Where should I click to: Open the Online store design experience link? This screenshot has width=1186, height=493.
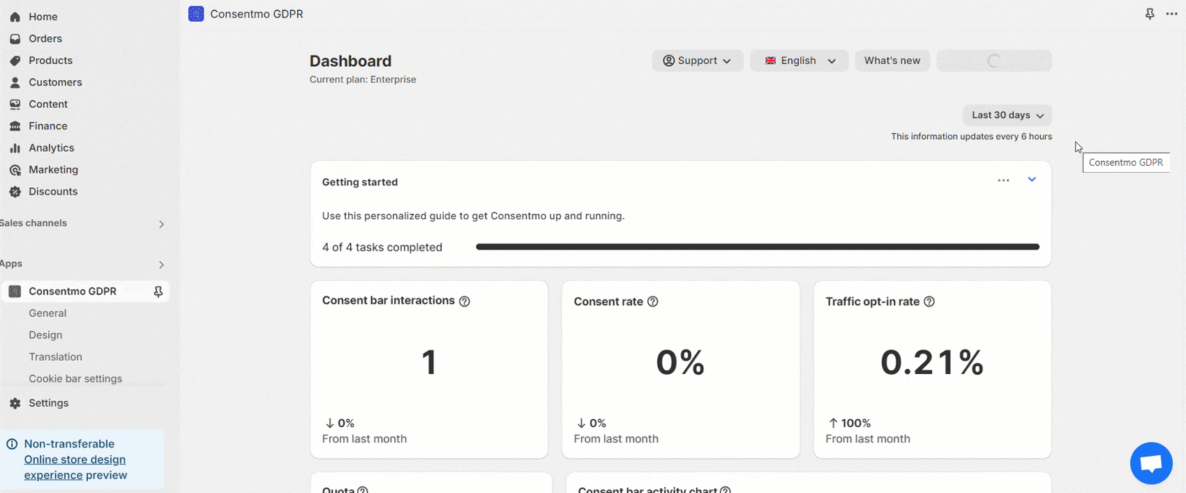75,467
